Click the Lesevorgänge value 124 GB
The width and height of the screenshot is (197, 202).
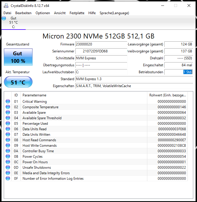[179, 44]
